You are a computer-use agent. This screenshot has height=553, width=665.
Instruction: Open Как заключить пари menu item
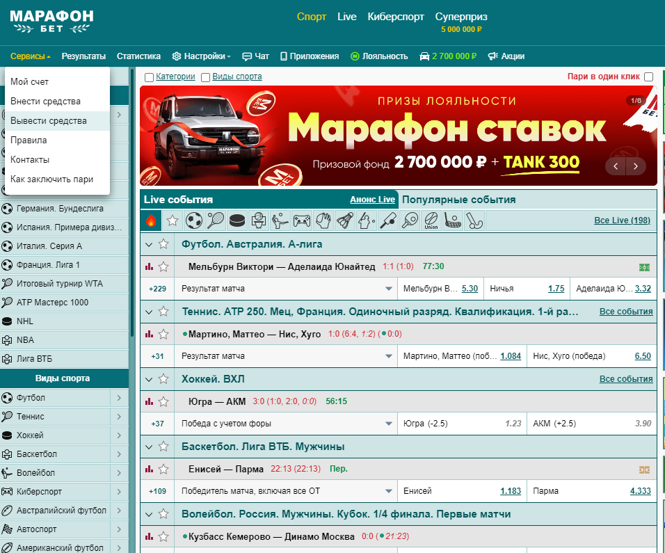click(57, 179)
